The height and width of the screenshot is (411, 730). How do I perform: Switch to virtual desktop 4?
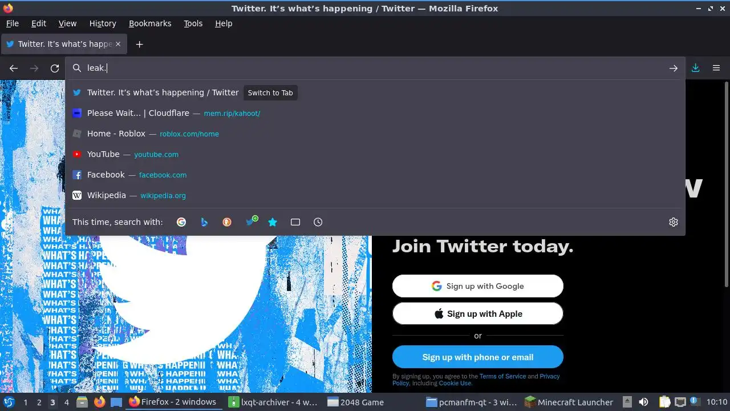point(67,402)
